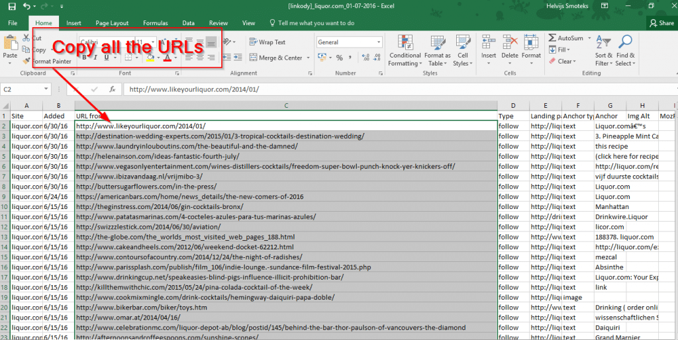Toggle Italic formatting
This screenshot has width=678, height=340.
tap(95, 58)
